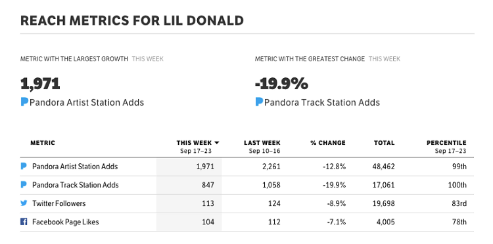Image resolution: width=493 pixels, height=244 pixels.
Task: Click the Pandora icon in Artist Station Adds row
Action: [x=24, y=166]
